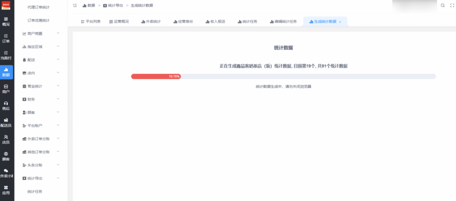Image resolution: width=456 pixels, height=201 pixels.
Task: Click the red logo at top-left corner
Action: (x=6, y=5)
